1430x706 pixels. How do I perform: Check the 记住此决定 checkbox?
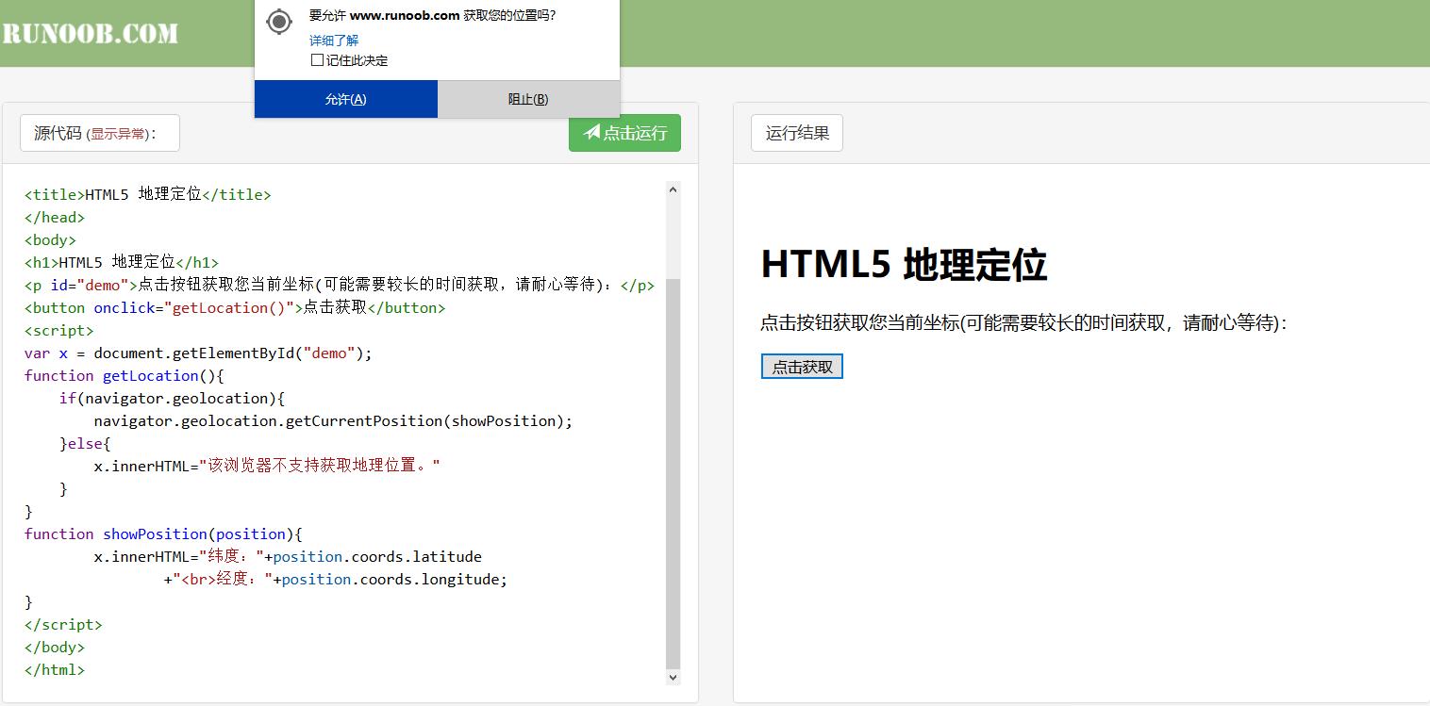(317, 60)
